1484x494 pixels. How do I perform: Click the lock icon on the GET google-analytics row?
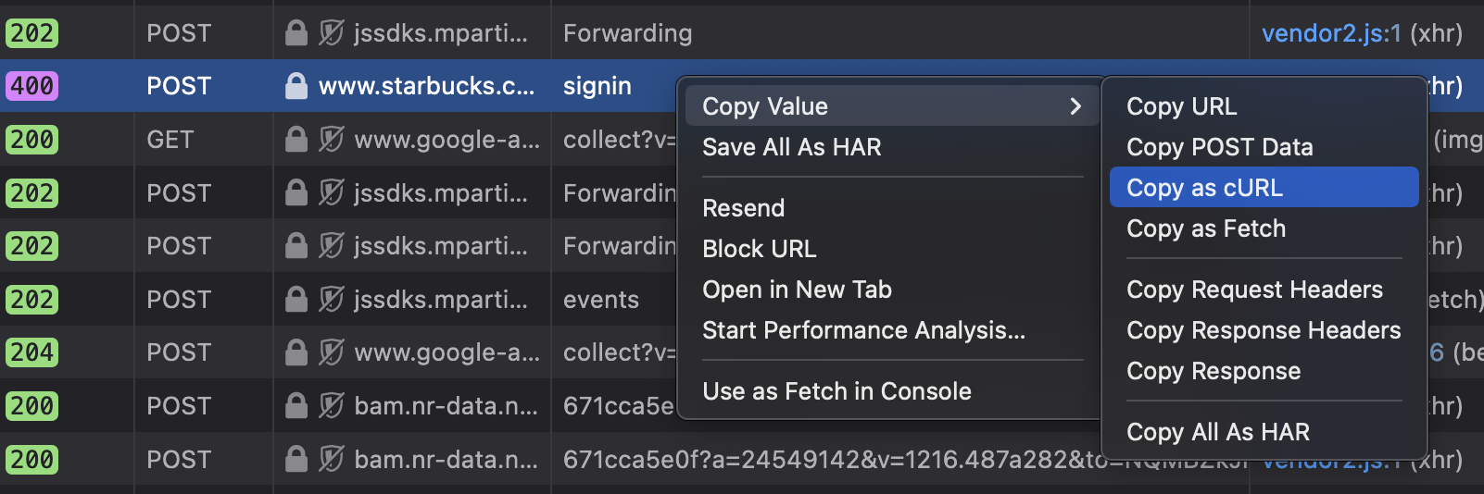tap(296, 140)
